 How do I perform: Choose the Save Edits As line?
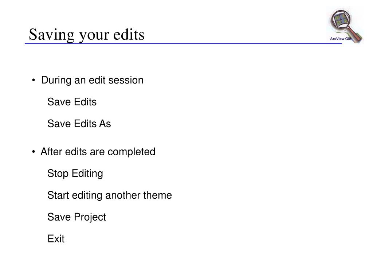pos(79,124)
